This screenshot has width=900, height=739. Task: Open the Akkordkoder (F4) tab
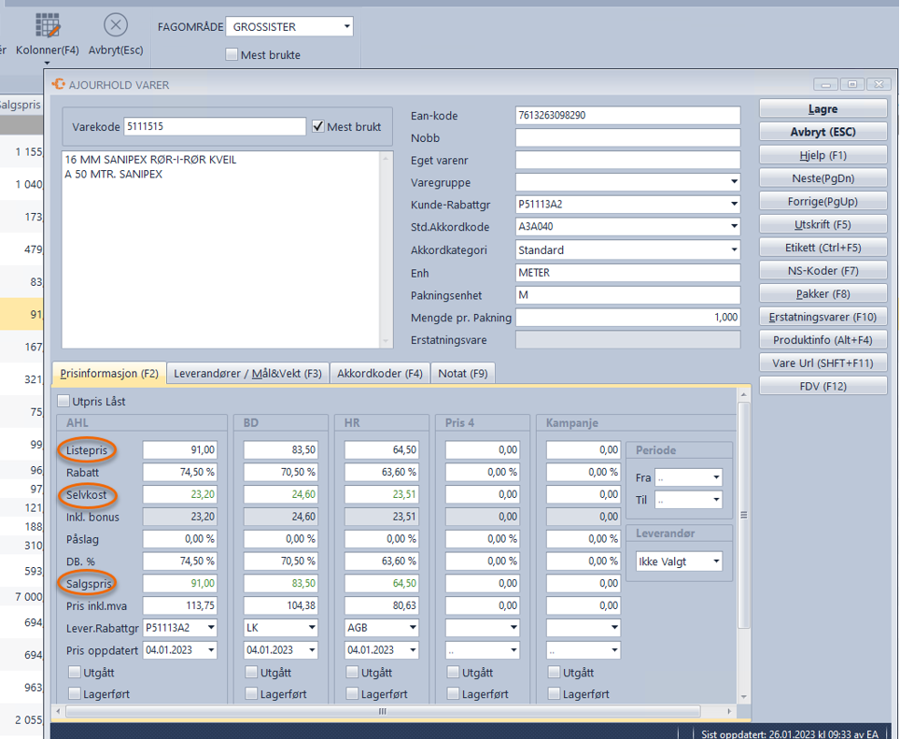(x=380, y=374)
